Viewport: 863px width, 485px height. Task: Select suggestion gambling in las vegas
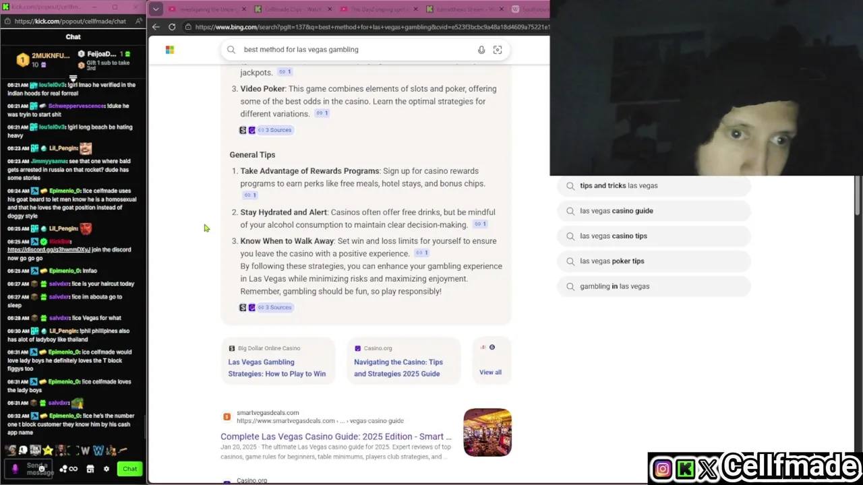click(655, 286)
